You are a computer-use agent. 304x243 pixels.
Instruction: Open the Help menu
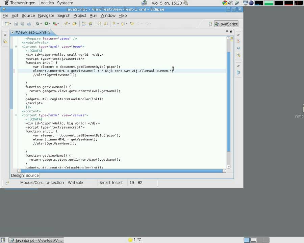point(123,16)
